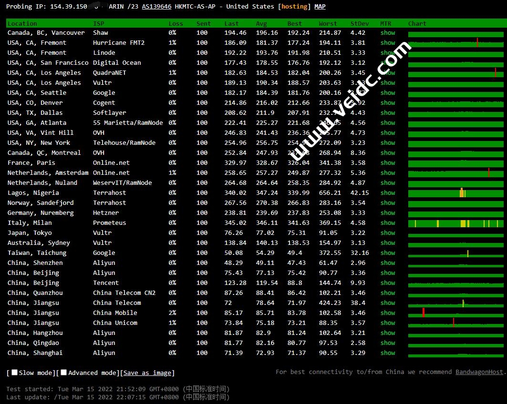
Task: Sort by the Loss column header
Action: point(176,23)
